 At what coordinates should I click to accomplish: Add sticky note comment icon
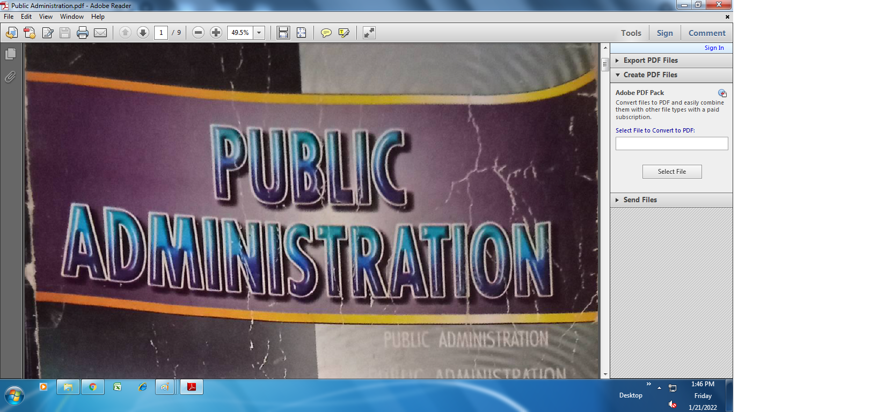326,33
